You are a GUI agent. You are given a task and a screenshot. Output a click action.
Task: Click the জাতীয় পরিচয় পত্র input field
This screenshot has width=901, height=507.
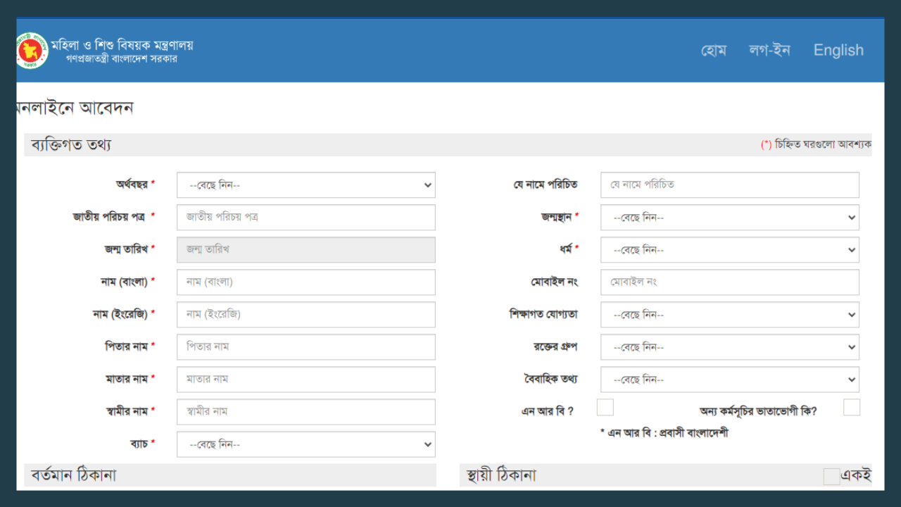pos(305,218)
